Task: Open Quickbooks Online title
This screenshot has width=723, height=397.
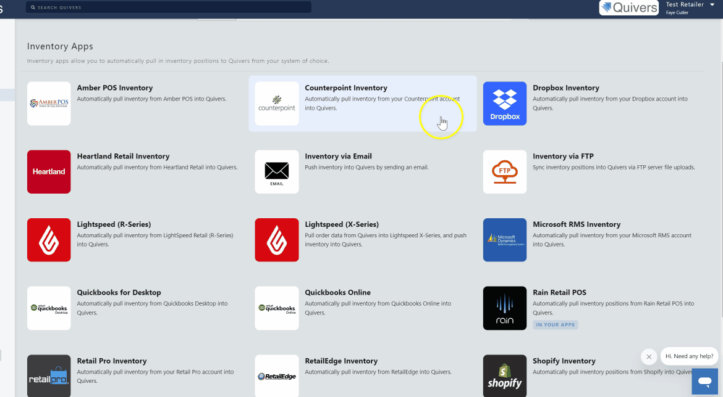Action: (x=337, y=293)
